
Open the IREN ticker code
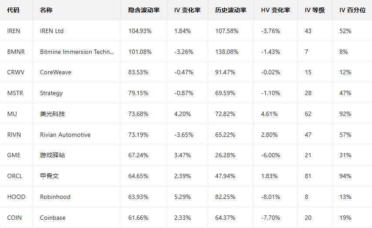[14, 31]
